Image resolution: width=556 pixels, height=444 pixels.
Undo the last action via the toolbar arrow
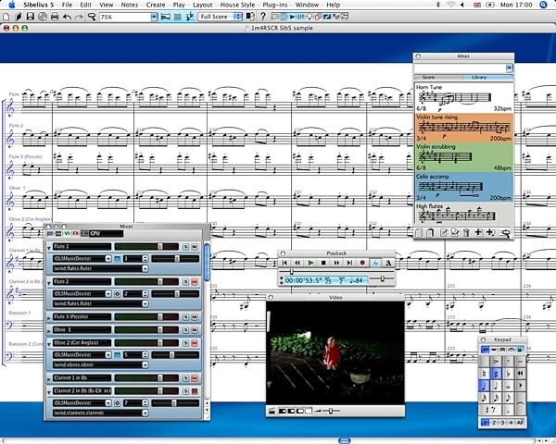(67, 17)
